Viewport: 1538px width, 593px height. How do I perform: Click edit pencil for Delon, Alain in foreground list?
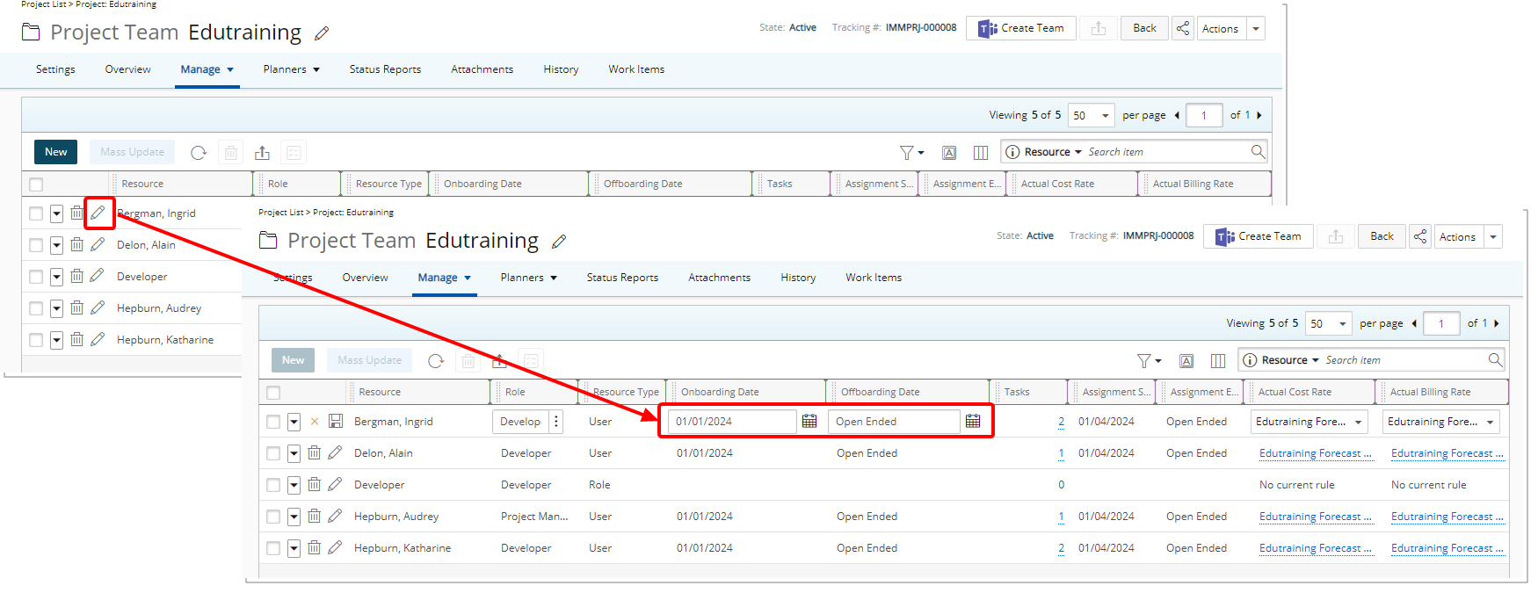335,453
